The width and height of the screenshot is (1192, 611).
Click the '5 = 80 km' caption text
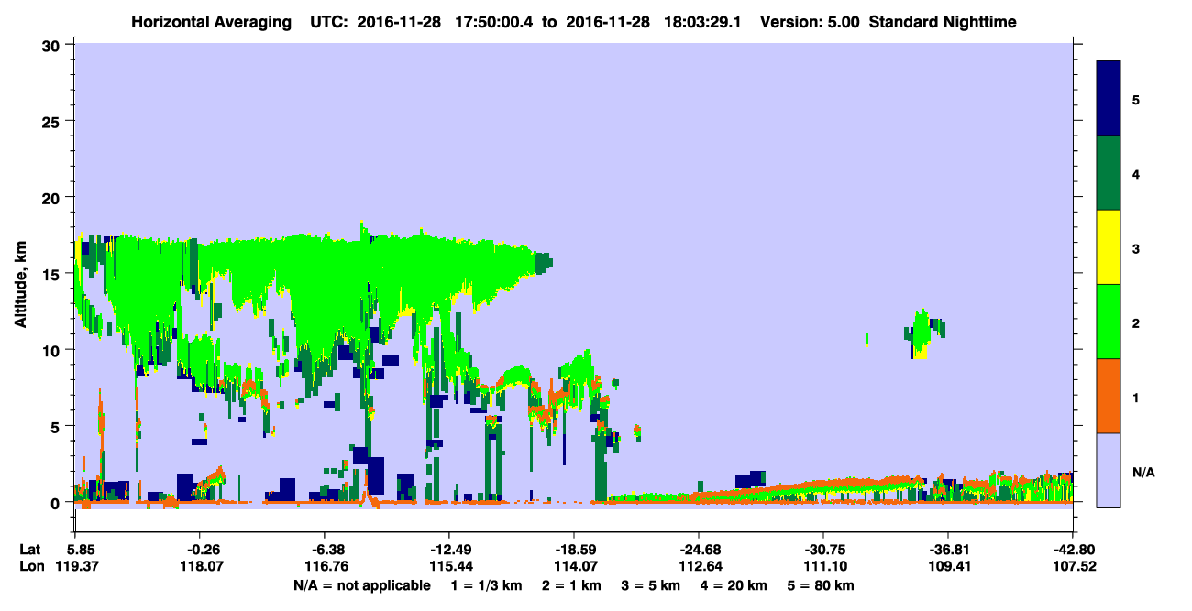(822, 585)
